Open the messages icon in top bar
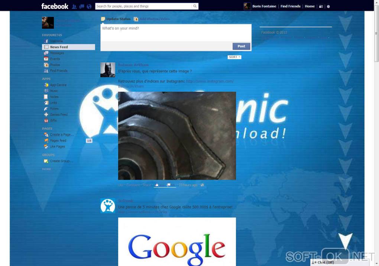This screenshot has width=379, height=266. [x=82, y=7]
